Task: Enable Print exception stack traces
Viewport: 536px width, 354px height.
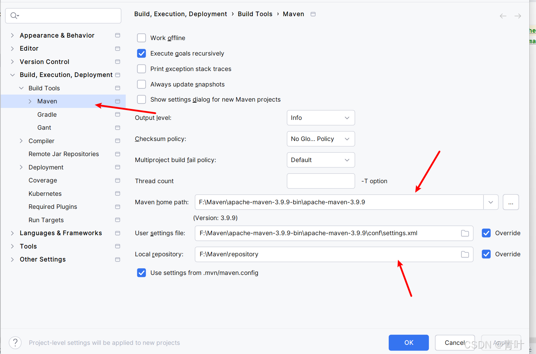Action: [x=142, y=69]
